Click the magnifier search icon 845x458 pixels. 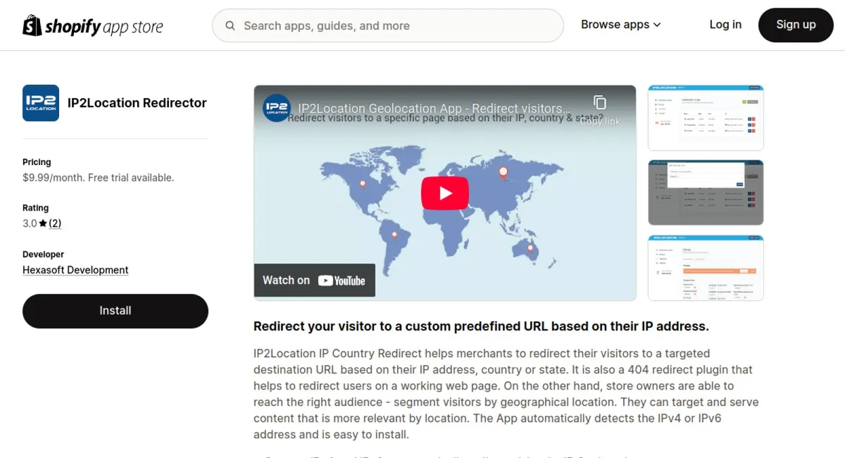230,25
